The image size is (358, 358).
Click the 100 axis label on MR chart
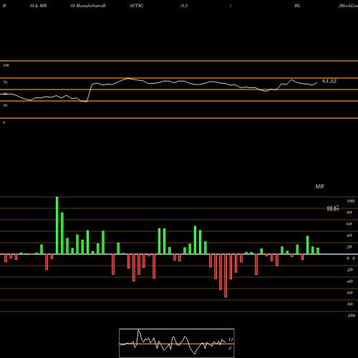pos(350,201)
